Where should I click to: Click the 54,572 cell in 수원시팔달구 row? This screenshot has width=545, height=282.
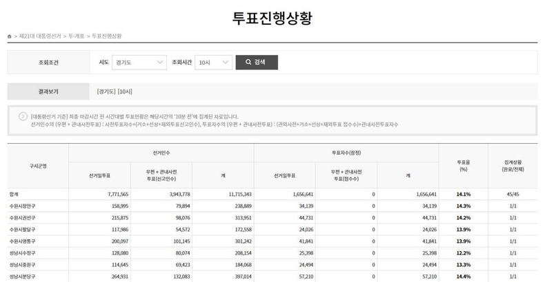183,230
